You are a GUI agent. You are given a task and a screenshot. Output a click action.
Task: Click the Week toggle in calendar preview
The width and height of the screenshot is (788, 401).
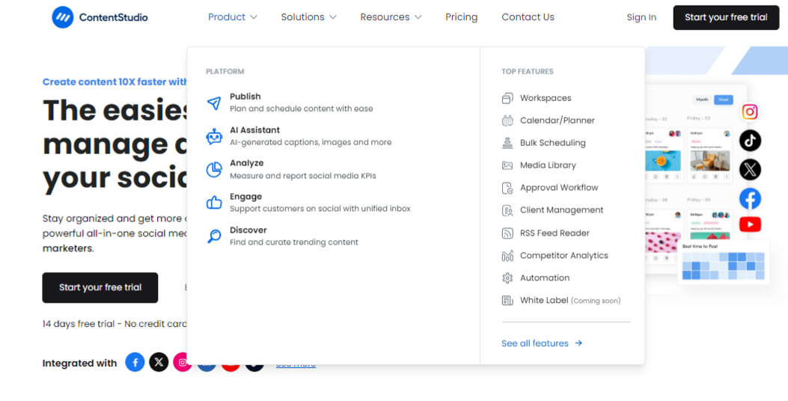click(724, 100)
